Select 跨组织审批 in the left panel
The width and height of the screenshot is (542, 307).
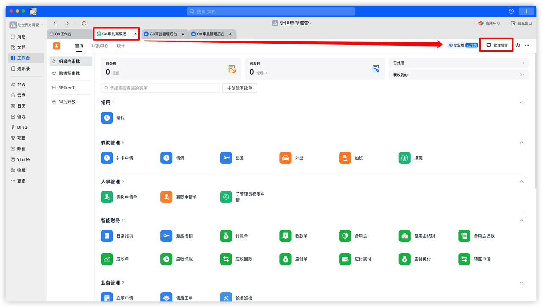(70, 73)
